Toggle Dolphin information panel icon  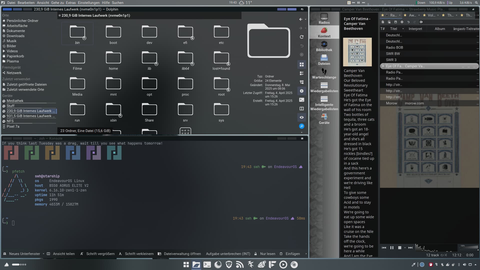[x=302, y=91]
